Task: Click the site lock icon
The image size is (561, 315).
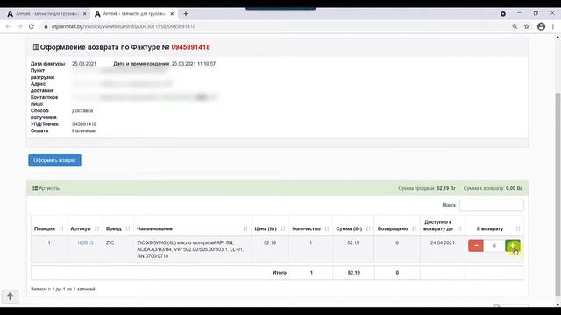Action: (46, 26)
